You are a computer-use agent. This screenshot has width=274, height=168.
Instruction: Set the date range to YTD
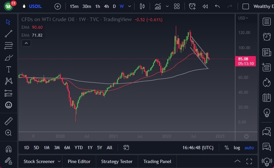79,148
